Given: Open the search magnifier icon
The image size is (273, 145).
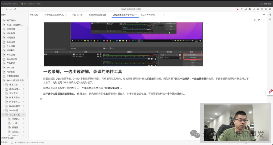Looking at the screenshot, I should point(266,9).
